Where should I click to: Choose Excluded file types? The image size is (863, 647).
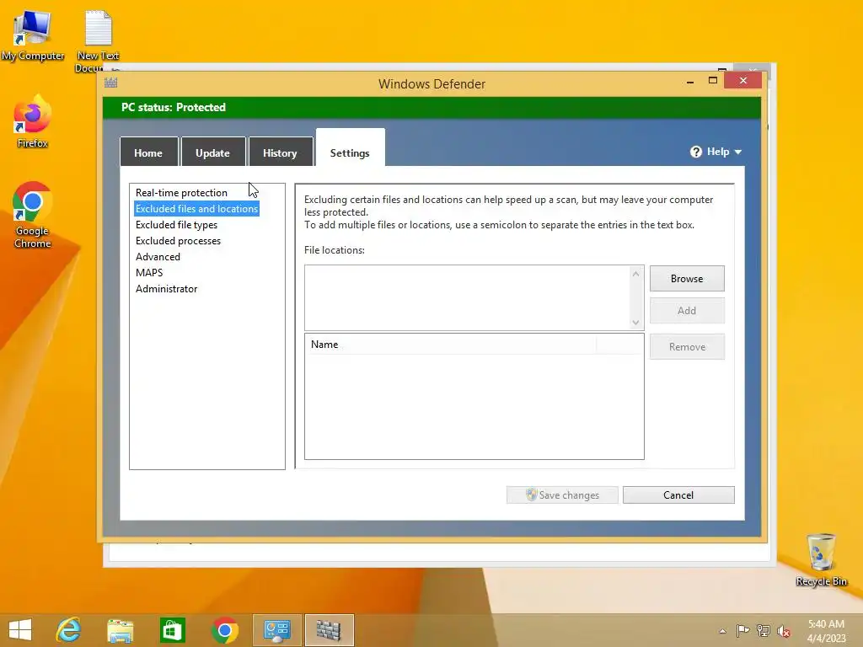(x=176, y=224)
